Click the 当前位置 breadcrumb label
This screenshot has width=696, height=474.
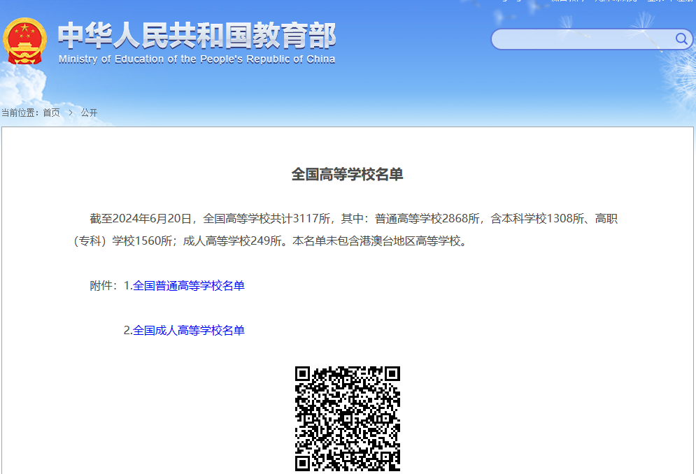point(20,113)
